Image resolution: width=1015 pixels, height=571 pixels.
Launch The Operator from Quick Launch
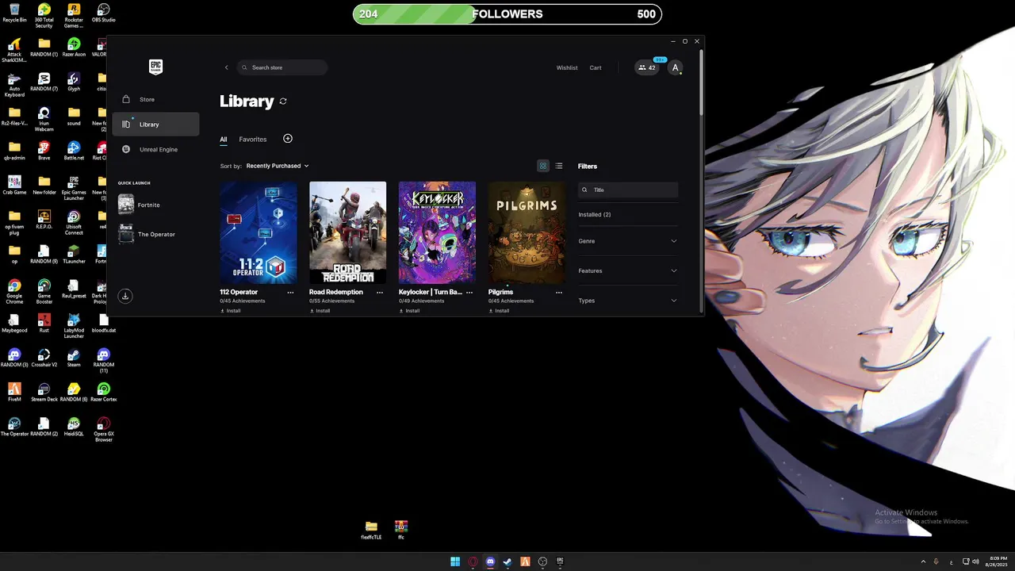point(156,234)
